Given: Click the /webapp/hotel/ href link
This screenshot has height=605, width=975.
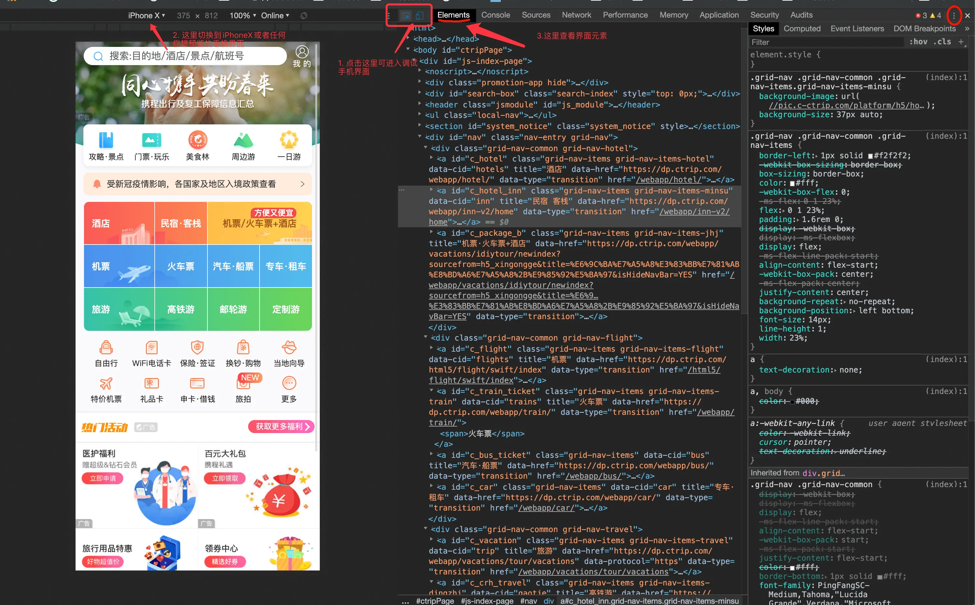Looking at the screenshot, I should click(x=668, y=180).
